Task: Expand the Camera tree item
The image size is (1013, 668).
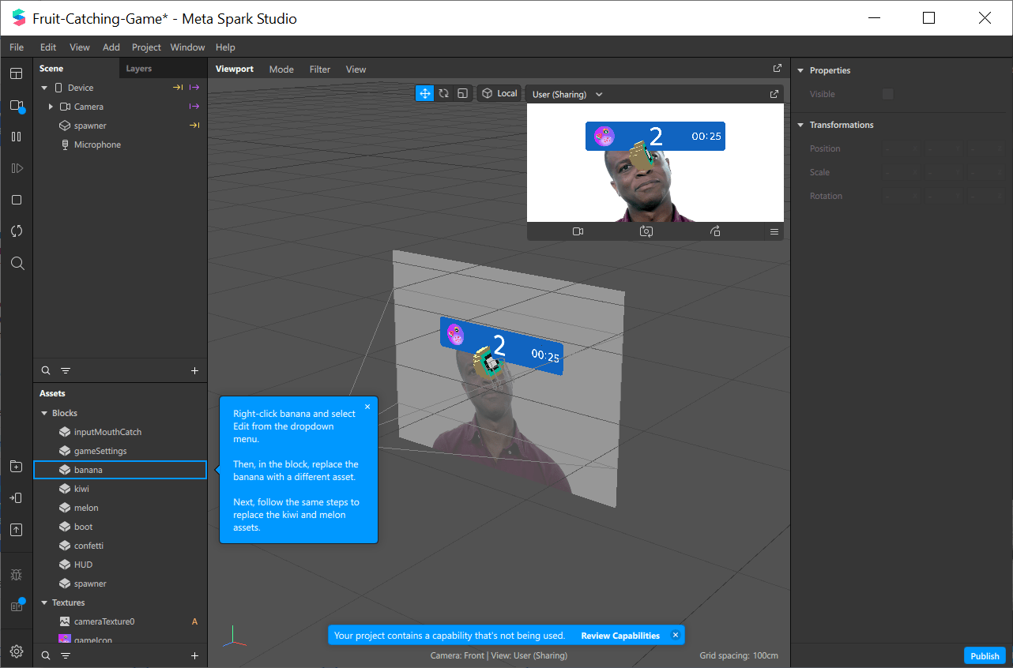Action: 51,107
